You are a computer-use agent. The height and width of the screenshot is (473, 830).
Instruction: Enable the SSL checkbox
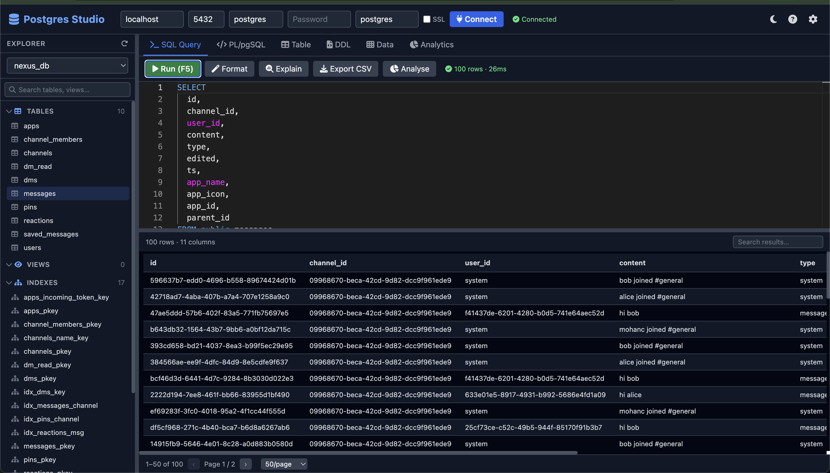(x=427, y=19)
